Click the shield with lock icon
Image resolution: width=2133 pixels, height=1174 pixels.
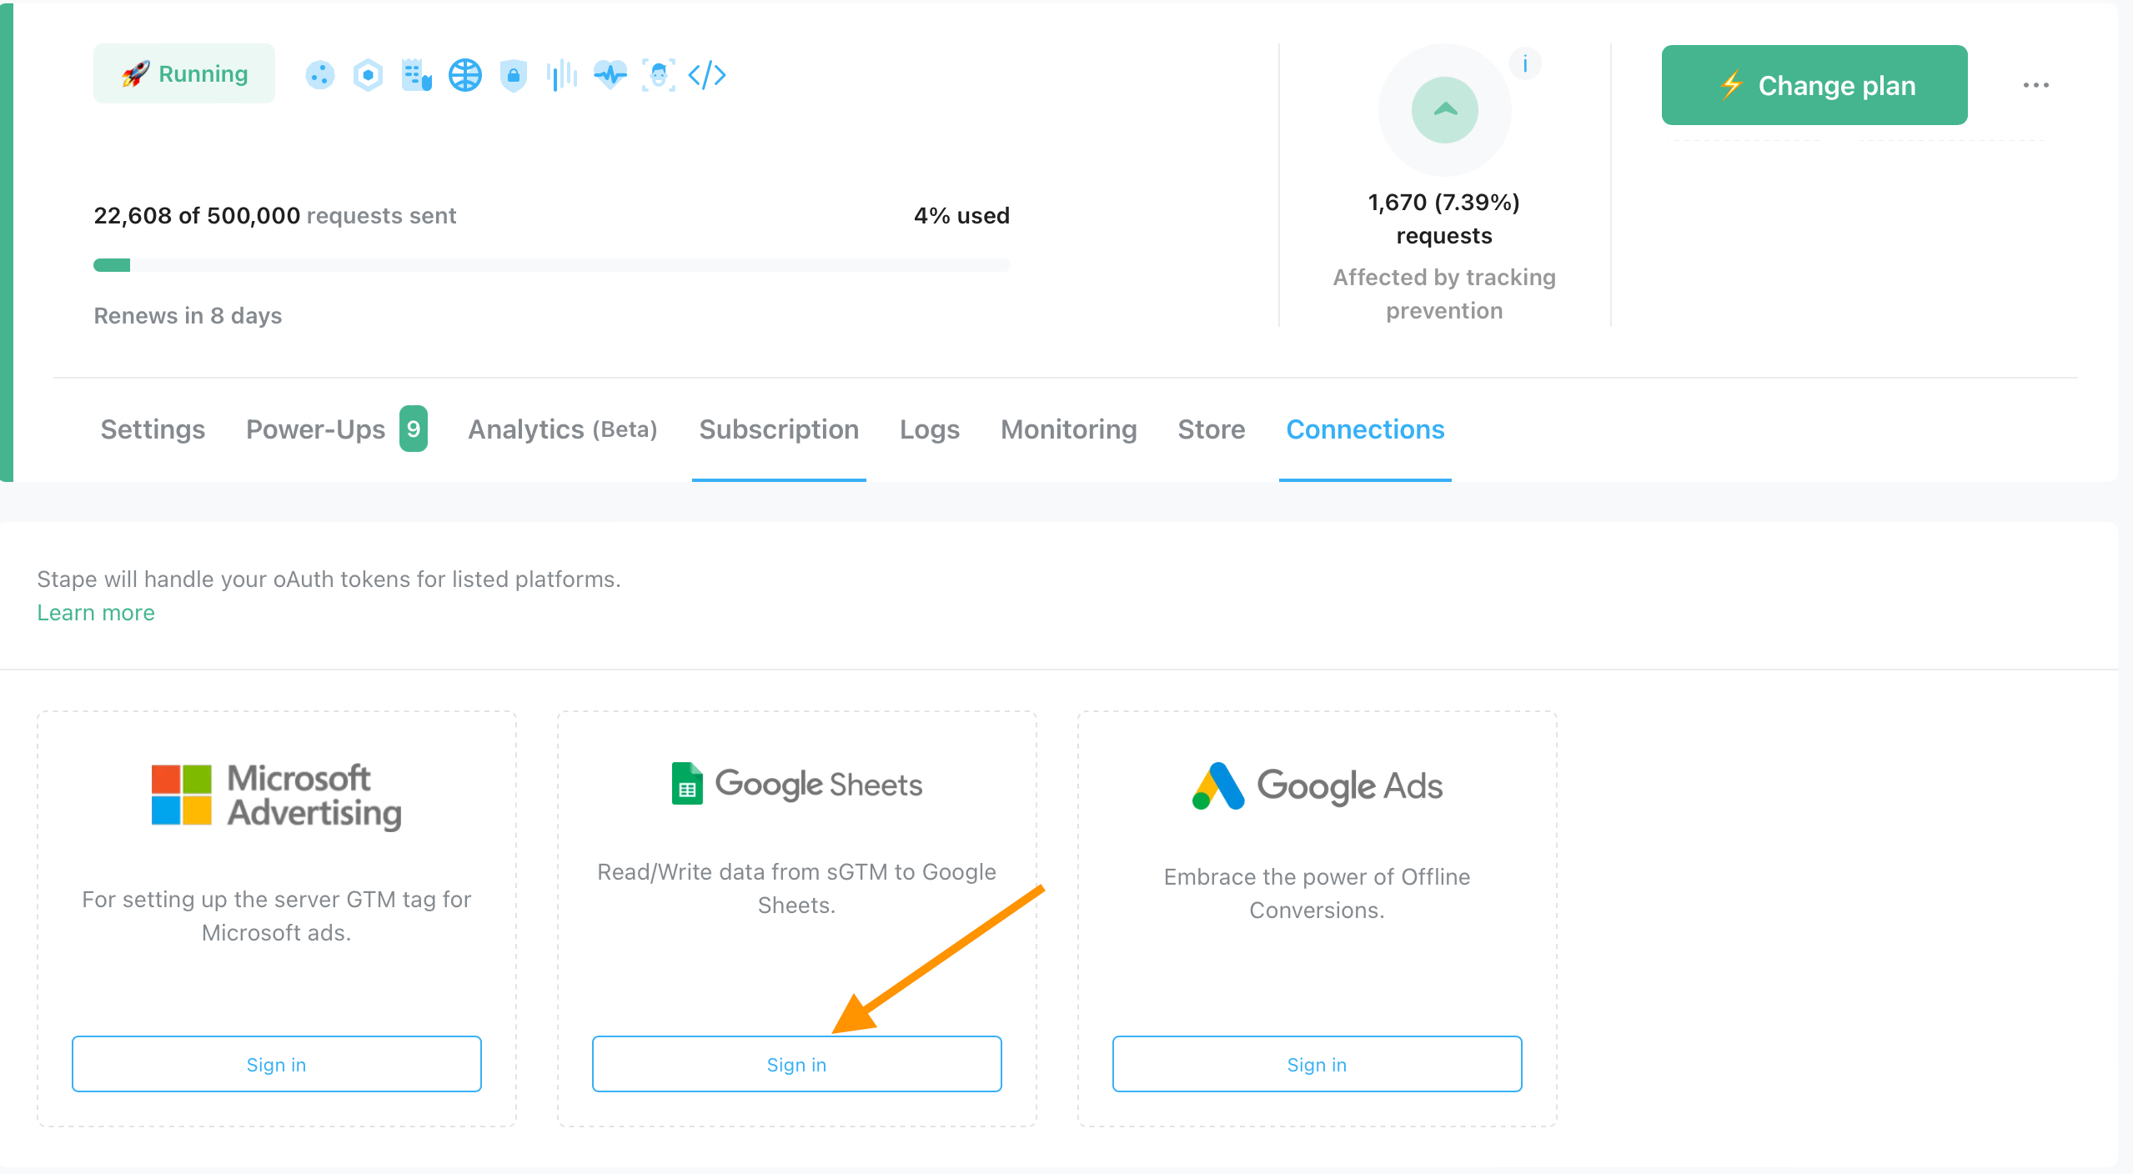(x=514, y=75)
